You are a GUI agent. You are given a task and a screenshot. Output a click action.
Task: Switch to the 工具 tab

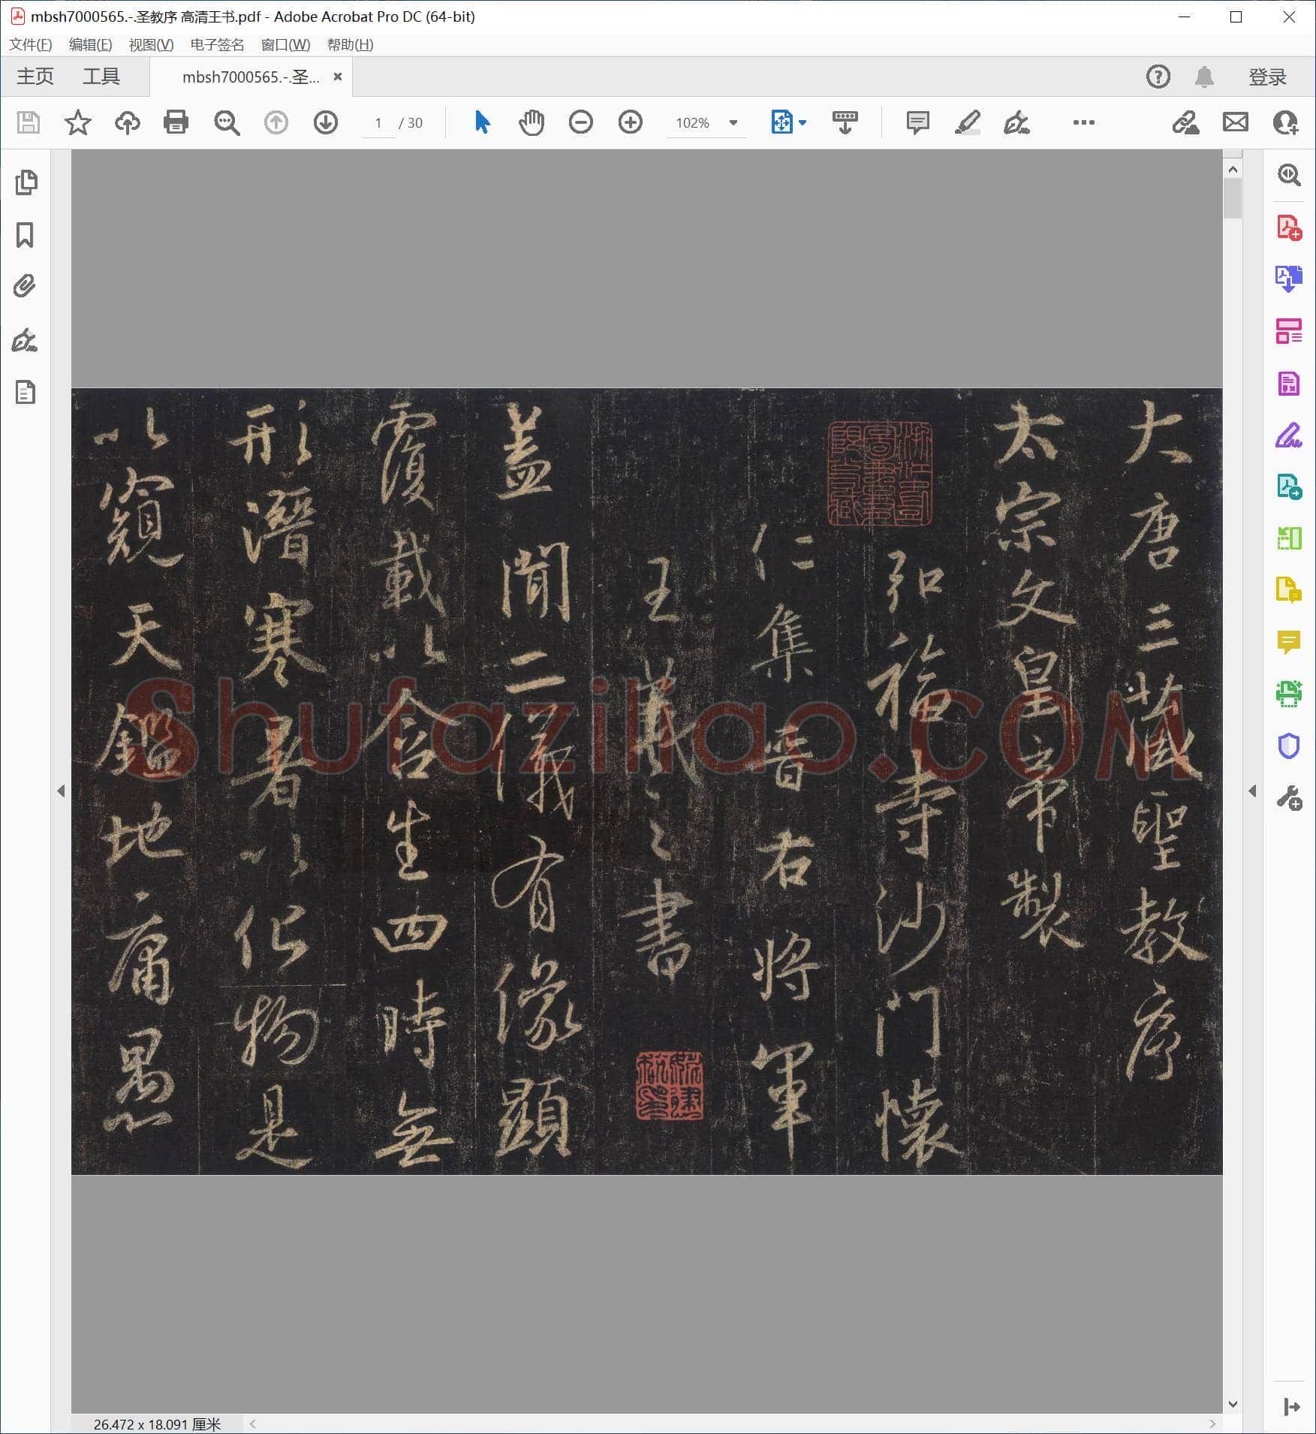[101, 77]
